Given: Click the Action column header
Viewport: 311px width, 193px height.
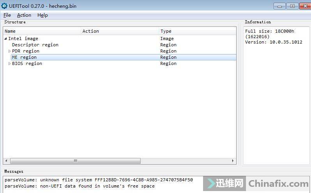Looking at the screenshot, I should [120, 31].
